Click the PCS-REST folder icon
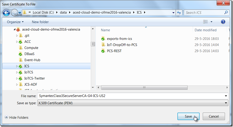 pos(103,51)
